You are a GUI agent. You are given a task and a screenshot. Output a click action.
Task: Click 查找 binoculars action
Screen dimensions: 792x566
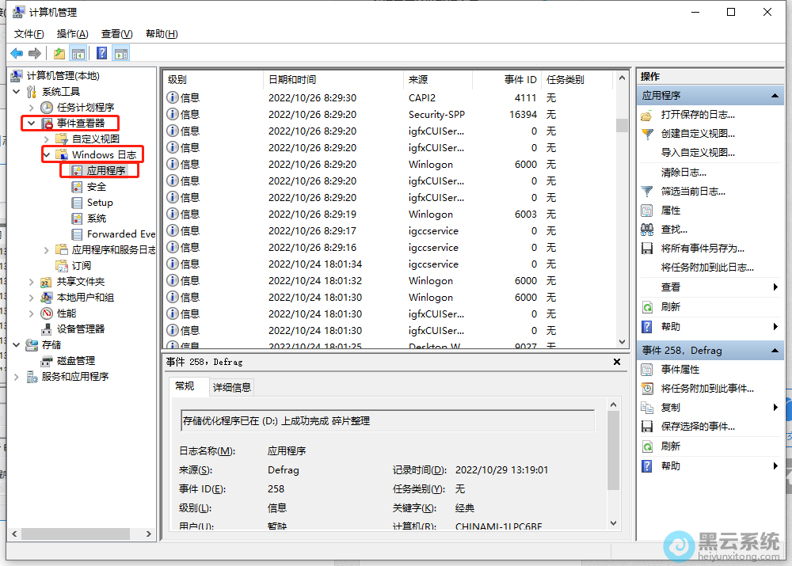[x=674, y=229]
